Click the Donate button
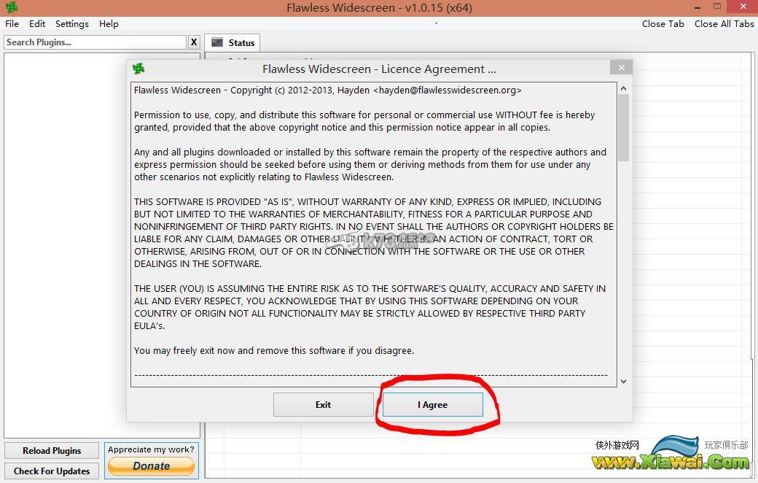Screen dimensions: 758x483 pos(152,466)
